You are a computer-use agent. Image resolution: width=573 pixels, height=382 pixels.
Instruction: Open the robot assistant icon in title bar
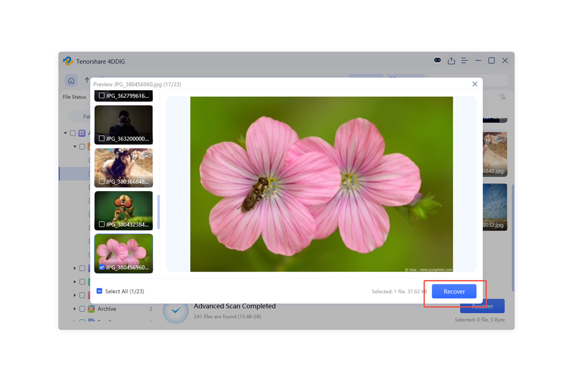[437, 61]
